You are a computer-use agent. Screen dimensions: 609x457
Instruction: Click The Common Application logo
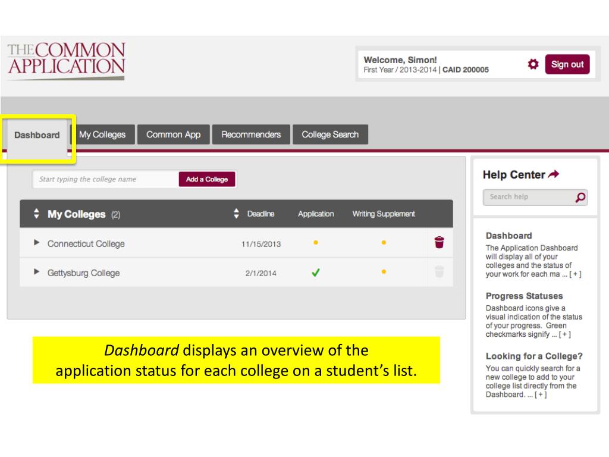67,60
